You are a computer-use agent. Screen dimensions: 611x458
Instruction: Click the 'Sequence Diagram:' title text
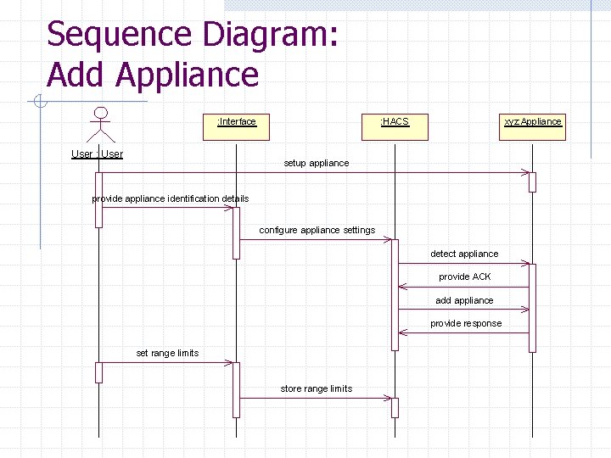coord(192,35)
